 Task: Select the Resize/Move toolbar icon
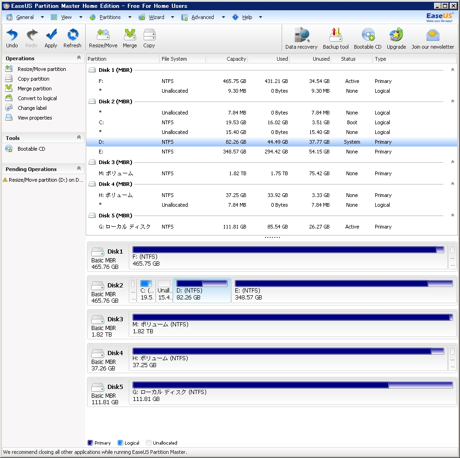(x=103, y=38)
